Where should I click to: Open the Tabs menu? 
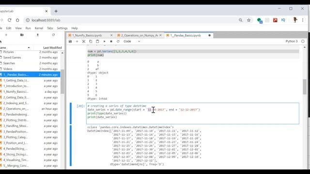(50, 28)
